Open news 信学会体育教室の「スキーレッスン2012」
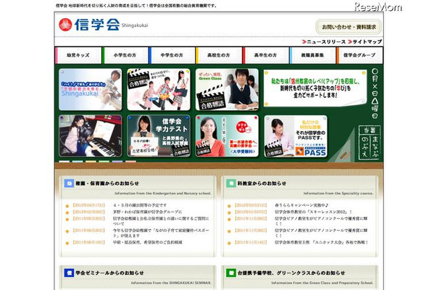The width and height of the screenshot is (442, 290). pyautogui.click(x=313, y=212)
